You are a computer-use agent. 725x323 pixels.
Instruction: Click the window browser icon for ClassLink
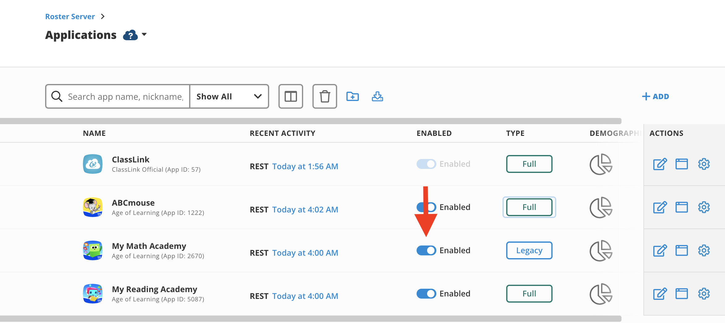coord(681,164)
